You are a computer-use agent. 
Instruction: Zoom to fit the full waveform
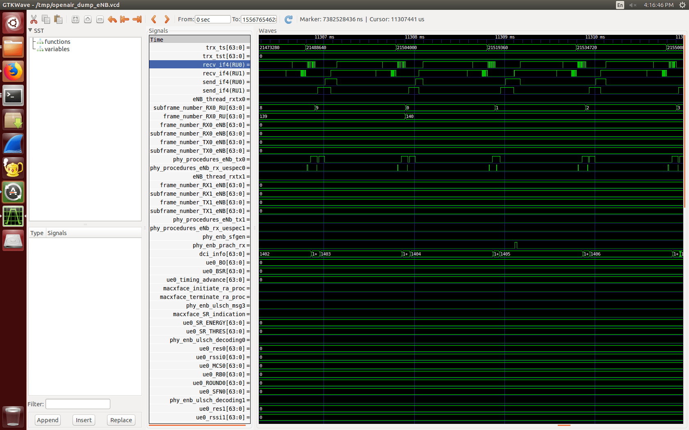tap(75, 19)
